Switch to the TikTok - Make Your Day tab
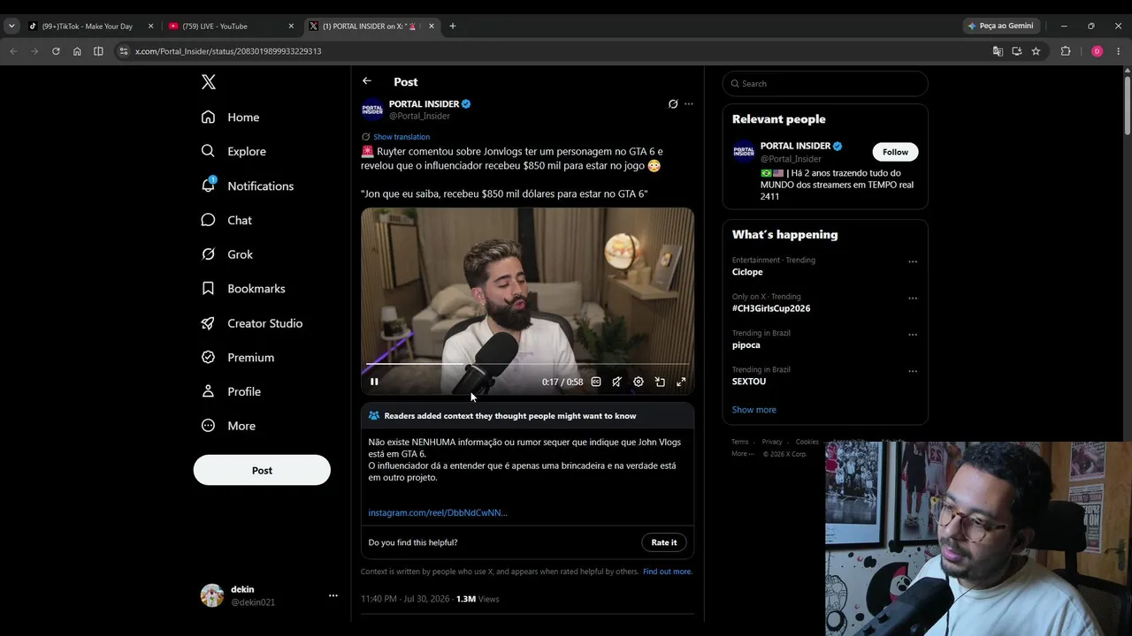This screenshot has height=636, width=1132. click(88, 26)
